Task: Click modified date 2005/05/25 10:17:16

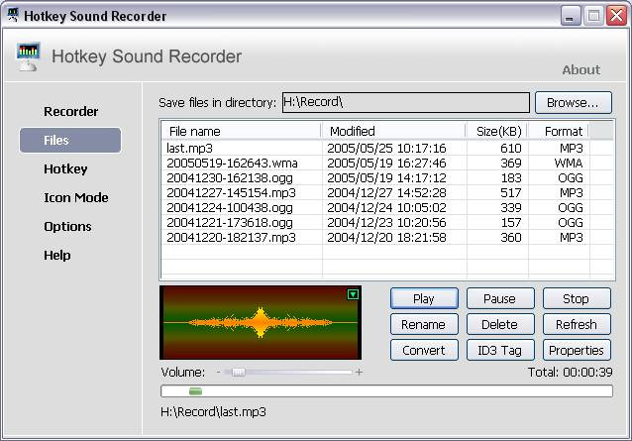Action: [386, 149]
